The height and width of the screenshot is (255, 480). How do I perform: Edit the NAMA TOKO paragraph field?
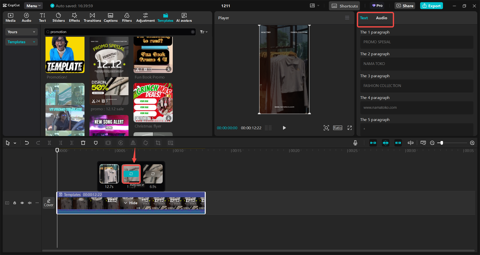click(416, 64)
